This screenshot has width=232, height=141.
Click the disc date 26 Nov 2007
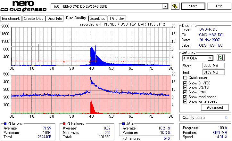pyautogui.click(x=209, y=40)
